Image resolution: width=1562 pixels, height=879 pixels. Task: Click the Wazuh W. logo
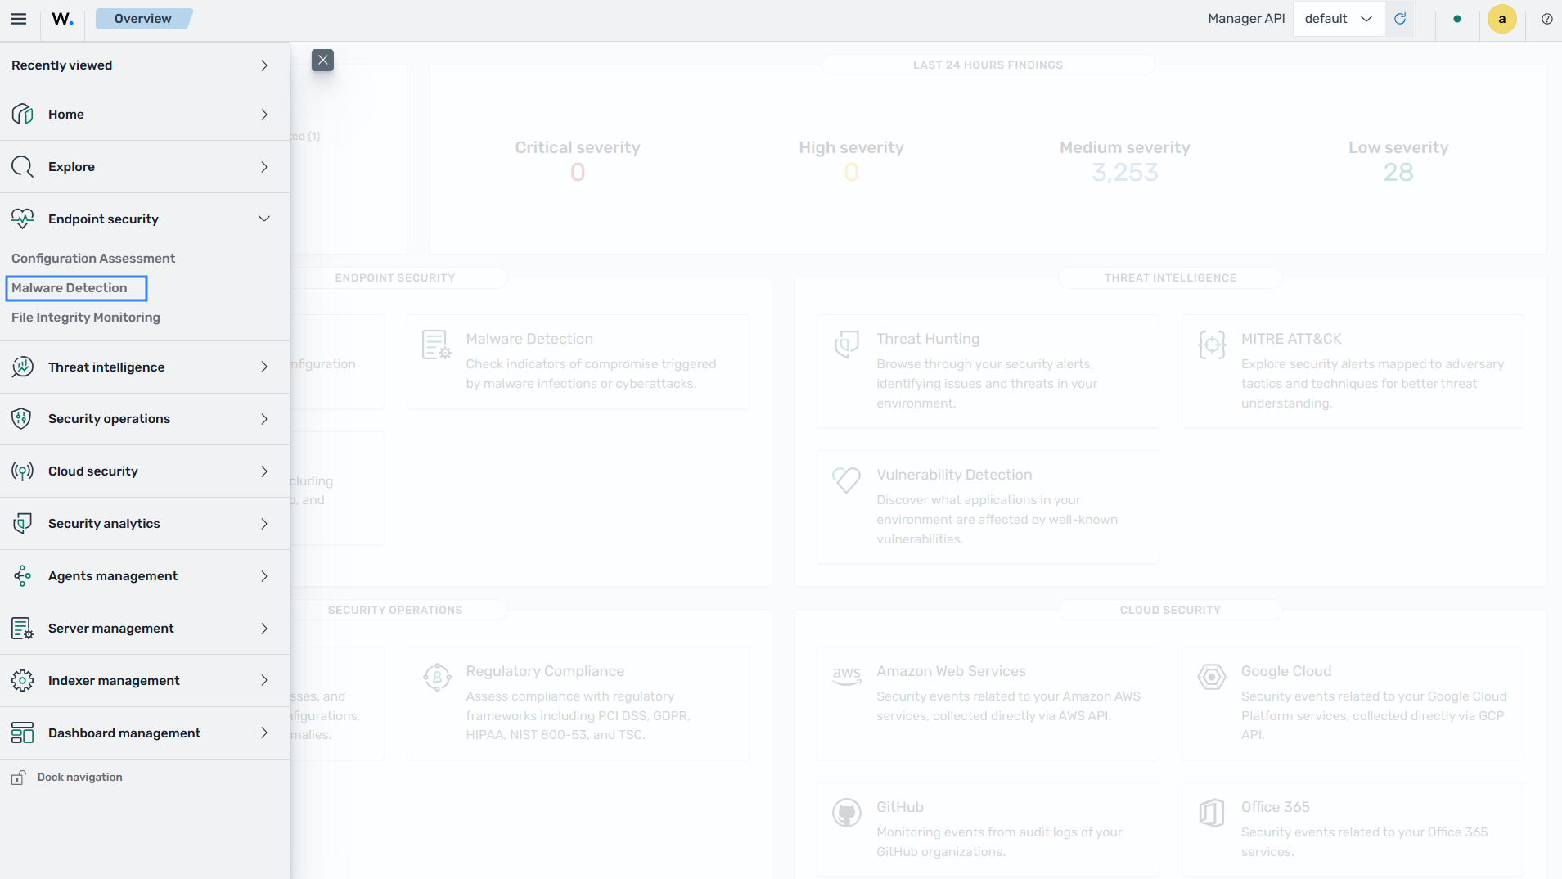(62, 19)
